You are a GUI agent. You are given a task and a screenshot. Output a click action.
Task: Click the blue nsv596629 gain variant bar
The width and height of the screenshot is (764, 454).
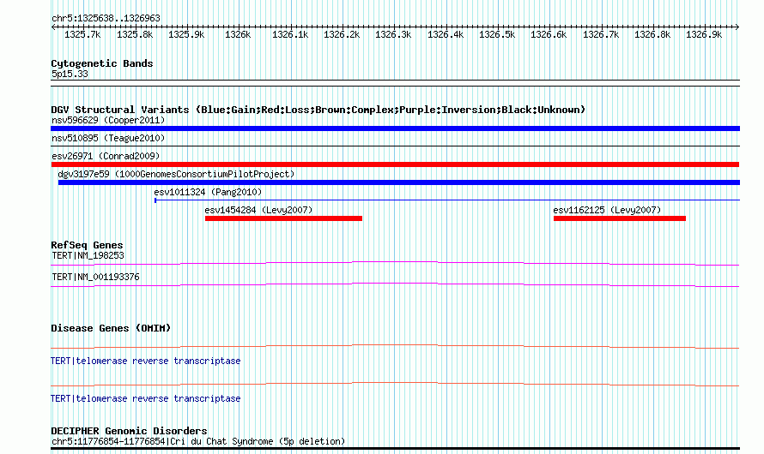(395, 128)
